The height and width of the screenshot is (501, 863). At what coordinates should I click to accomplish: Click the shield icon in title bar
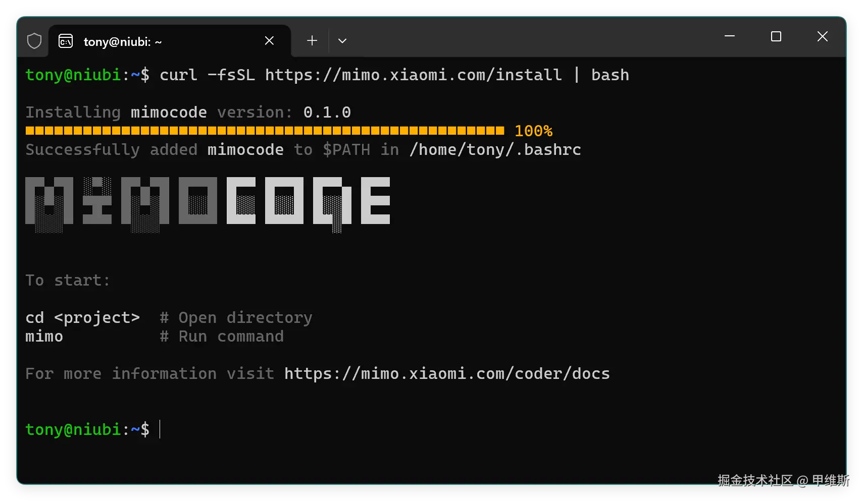[x=34, y=41]
